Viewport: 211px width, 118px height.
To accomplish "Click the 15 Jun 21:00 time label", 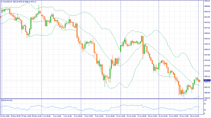I will (x=131, y=116).
